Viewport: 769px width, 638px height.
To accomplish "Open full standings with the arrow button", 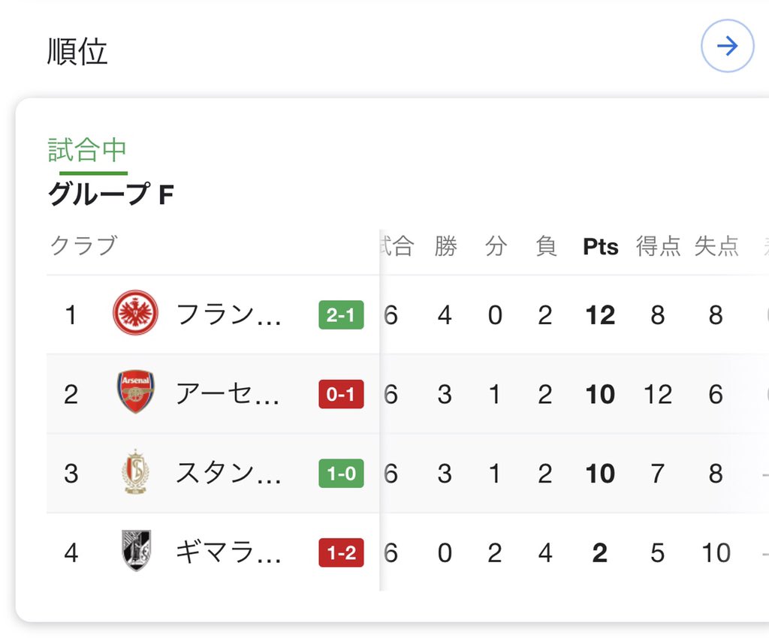I will pyautogui.click(x=727, y=46).
